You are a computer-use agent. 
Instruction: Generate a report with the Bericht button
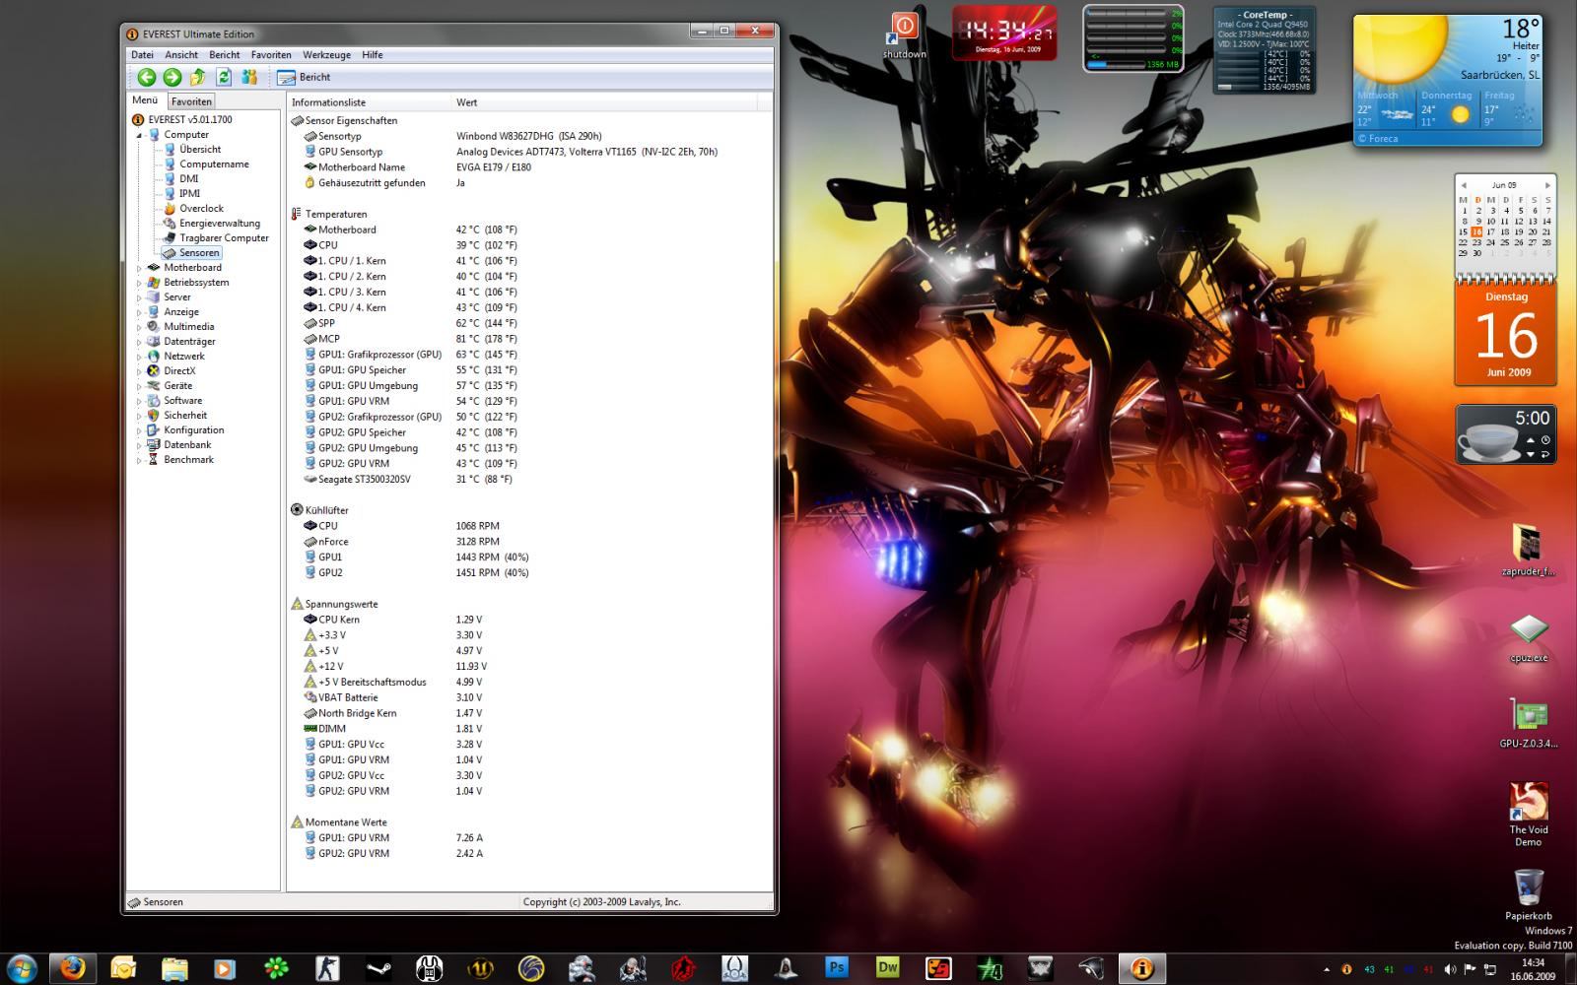[304, 77]
